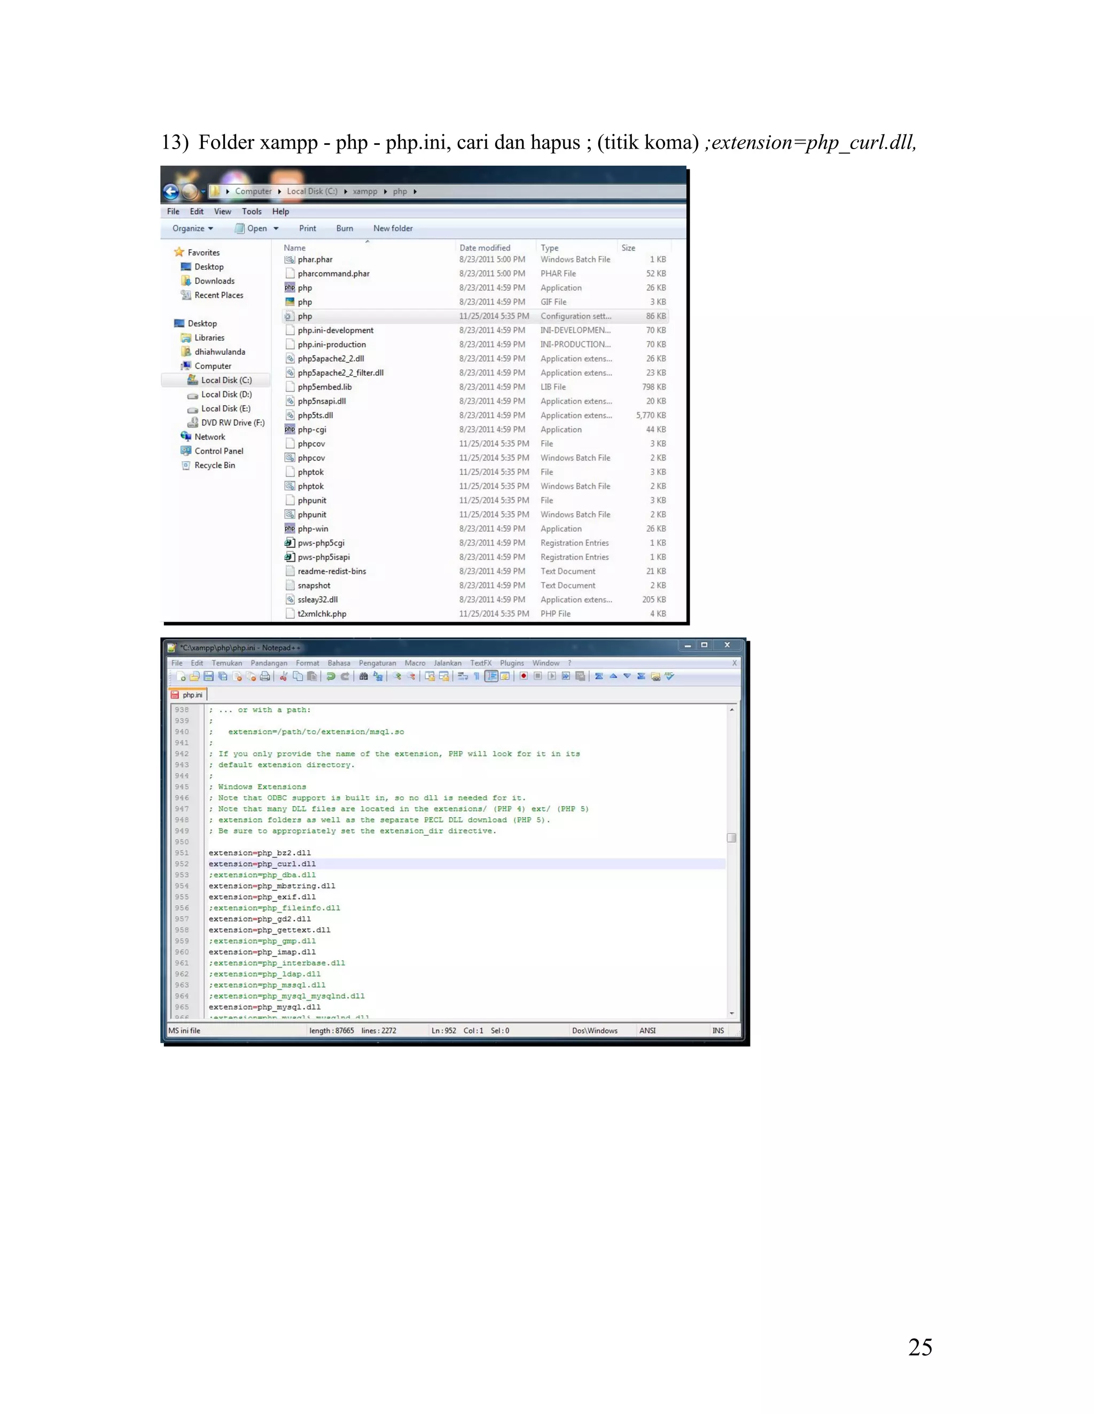Click the Paste icon in Notepad++ toolbar

point(312,677)
